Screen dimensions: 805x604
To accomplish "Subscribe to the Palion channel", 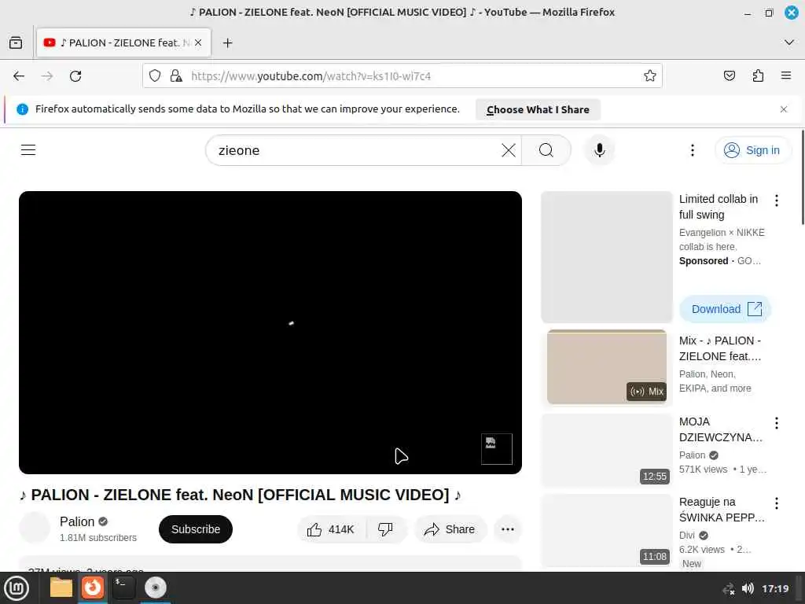I will tap(196, 529).
